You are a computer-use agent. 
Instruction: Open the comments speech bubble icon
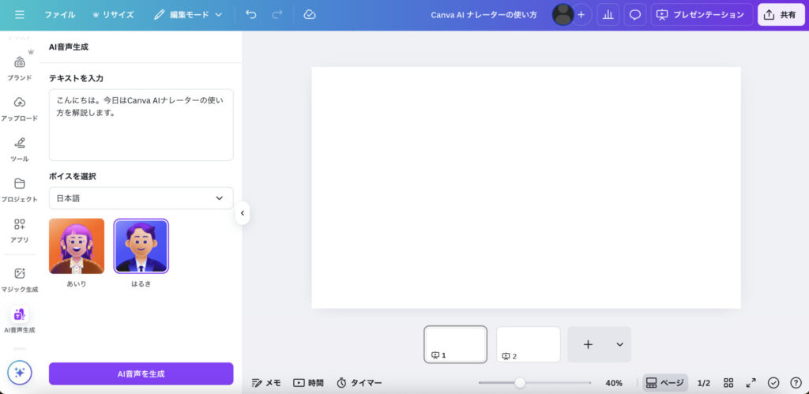pyautogui.click(x=634, y=15)
